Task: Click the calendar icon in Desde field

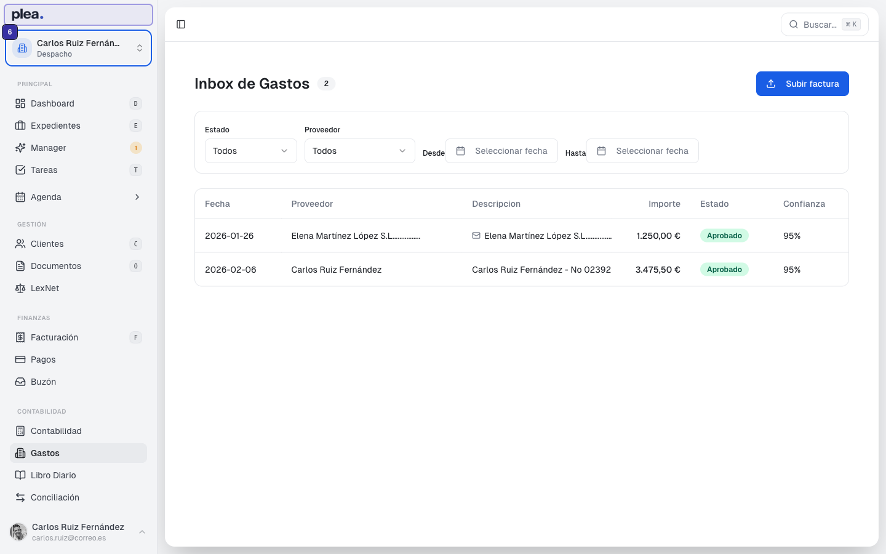Action: point(460,151)
